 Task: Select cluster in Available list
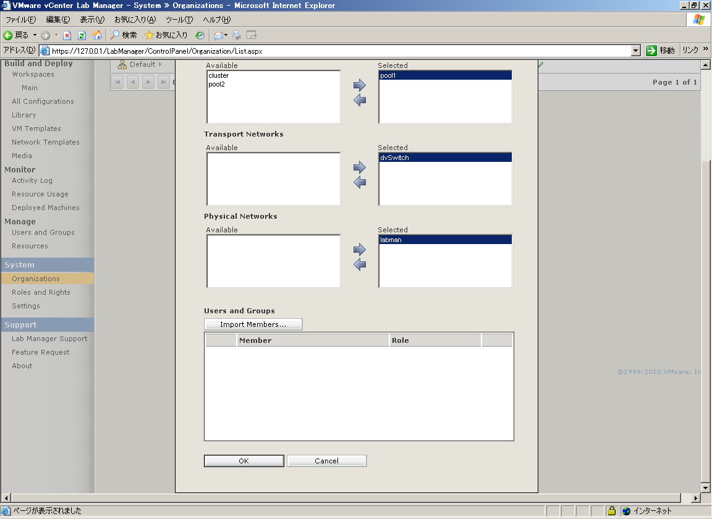273,75
